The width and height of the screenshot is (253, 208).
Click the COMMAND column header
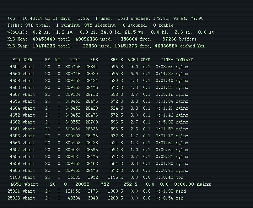[184, 60]
